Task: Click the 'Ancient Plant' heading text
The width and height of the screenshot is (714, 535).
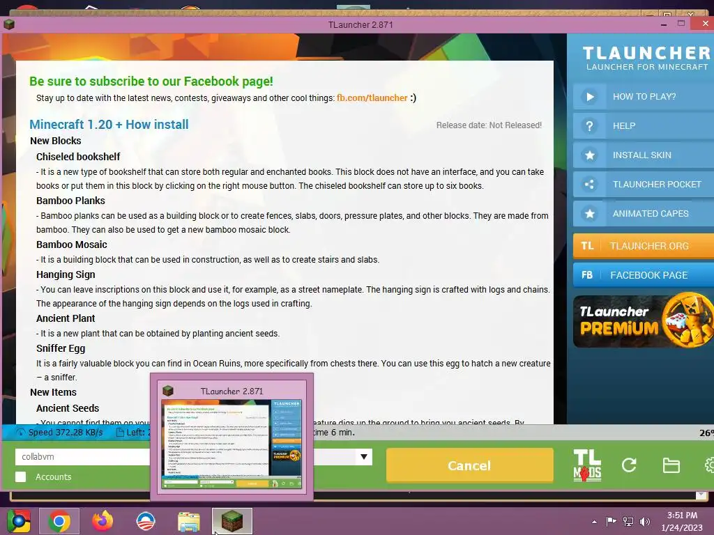Action: click(66, 318)
